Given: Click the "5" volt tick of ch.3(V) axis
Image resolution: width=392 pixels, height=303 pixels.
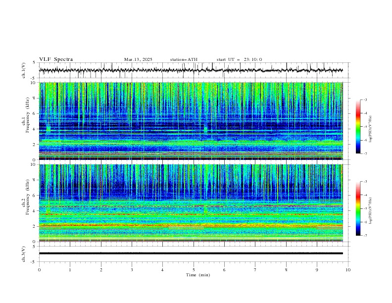Looking at the screenshot, I should point(34,246).
